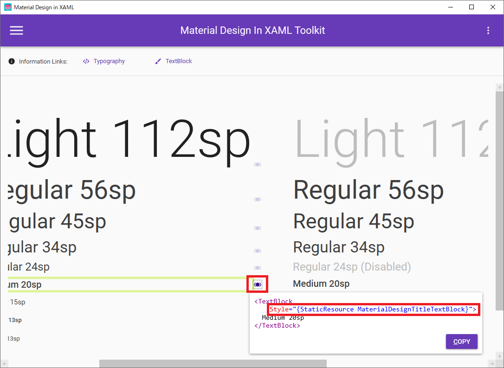
Task: Toggle the Medium 20sp XAML viewer icon
Action: pos(258,284)
